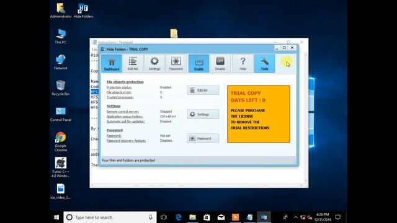
Task: Click the Hide Folders taskbar icon
Action: point(264,217)
